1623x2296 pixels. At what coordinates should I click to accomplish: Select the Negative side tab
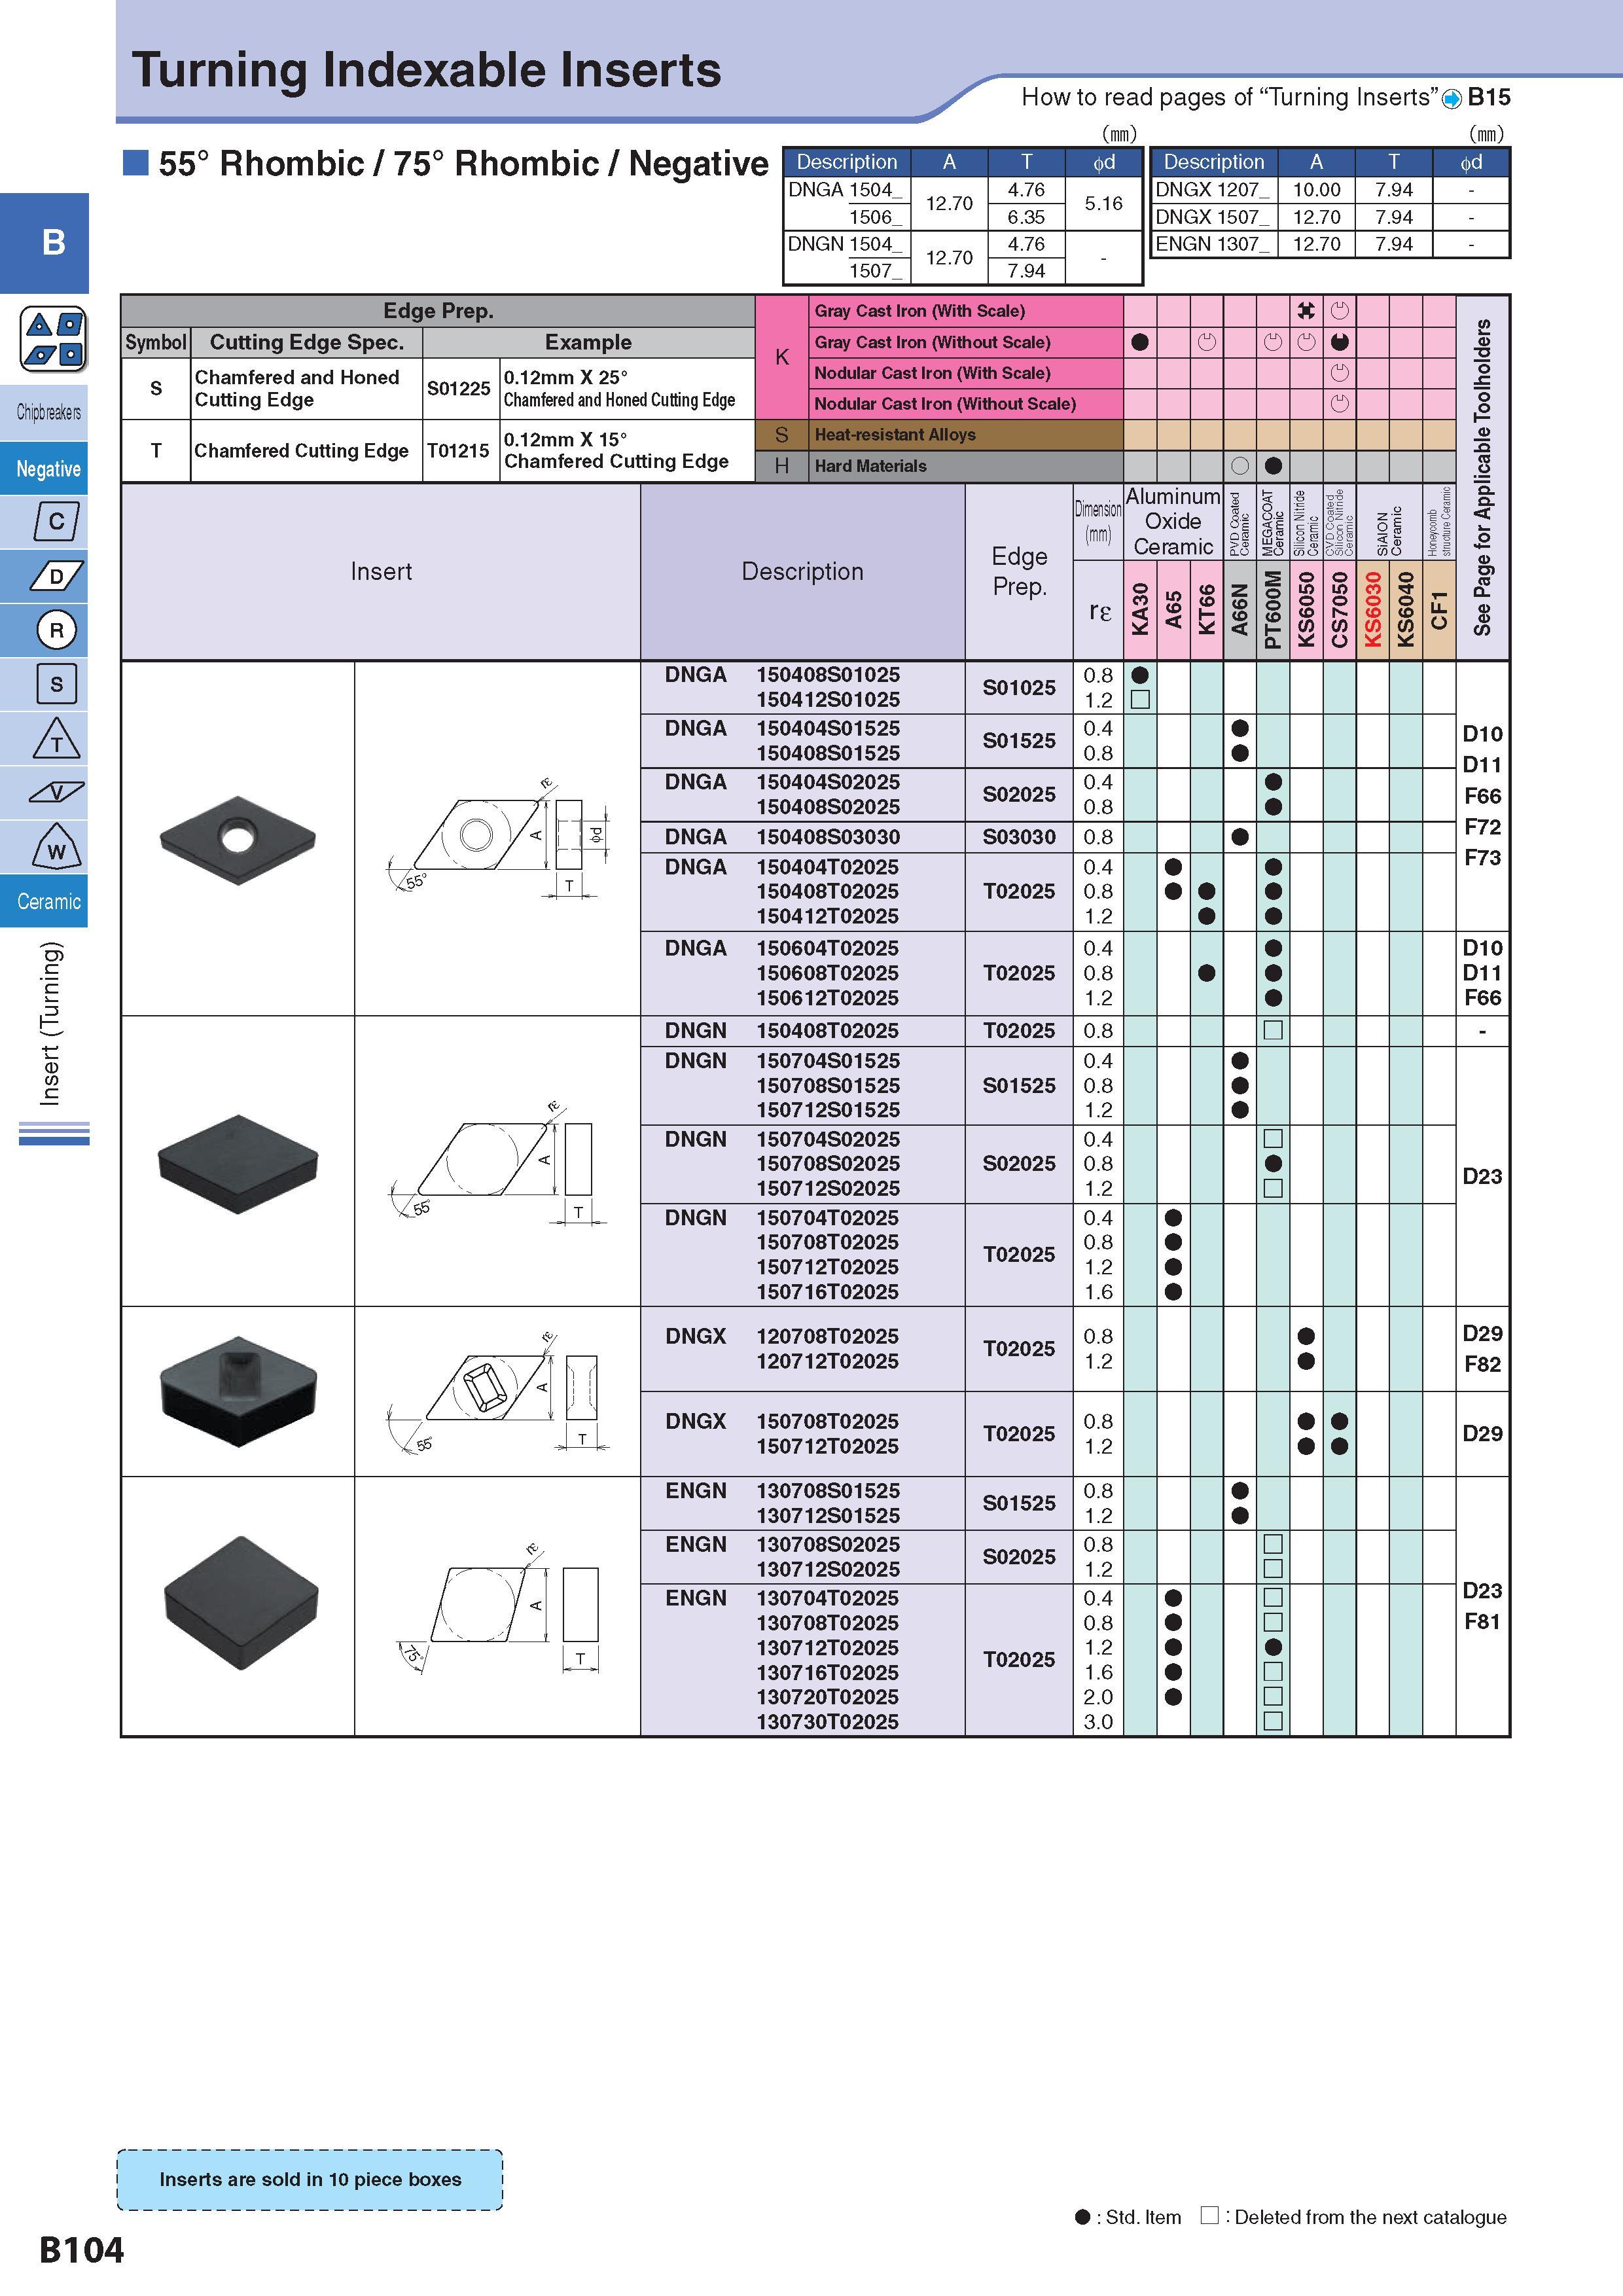click(44, 468)
